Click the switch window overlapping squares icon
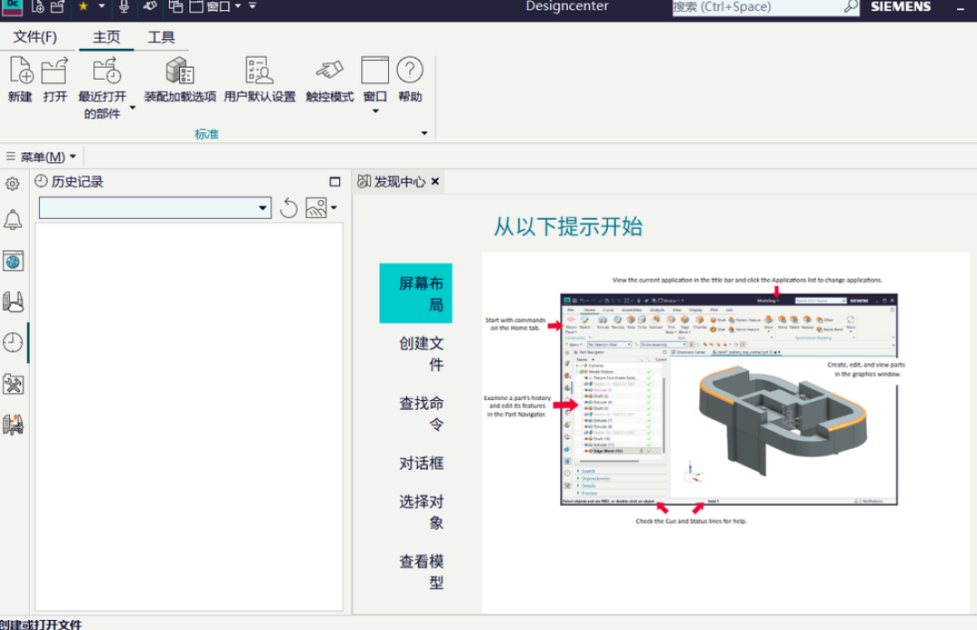The width and height of the screenshot is (977, 630). point(176,6)
